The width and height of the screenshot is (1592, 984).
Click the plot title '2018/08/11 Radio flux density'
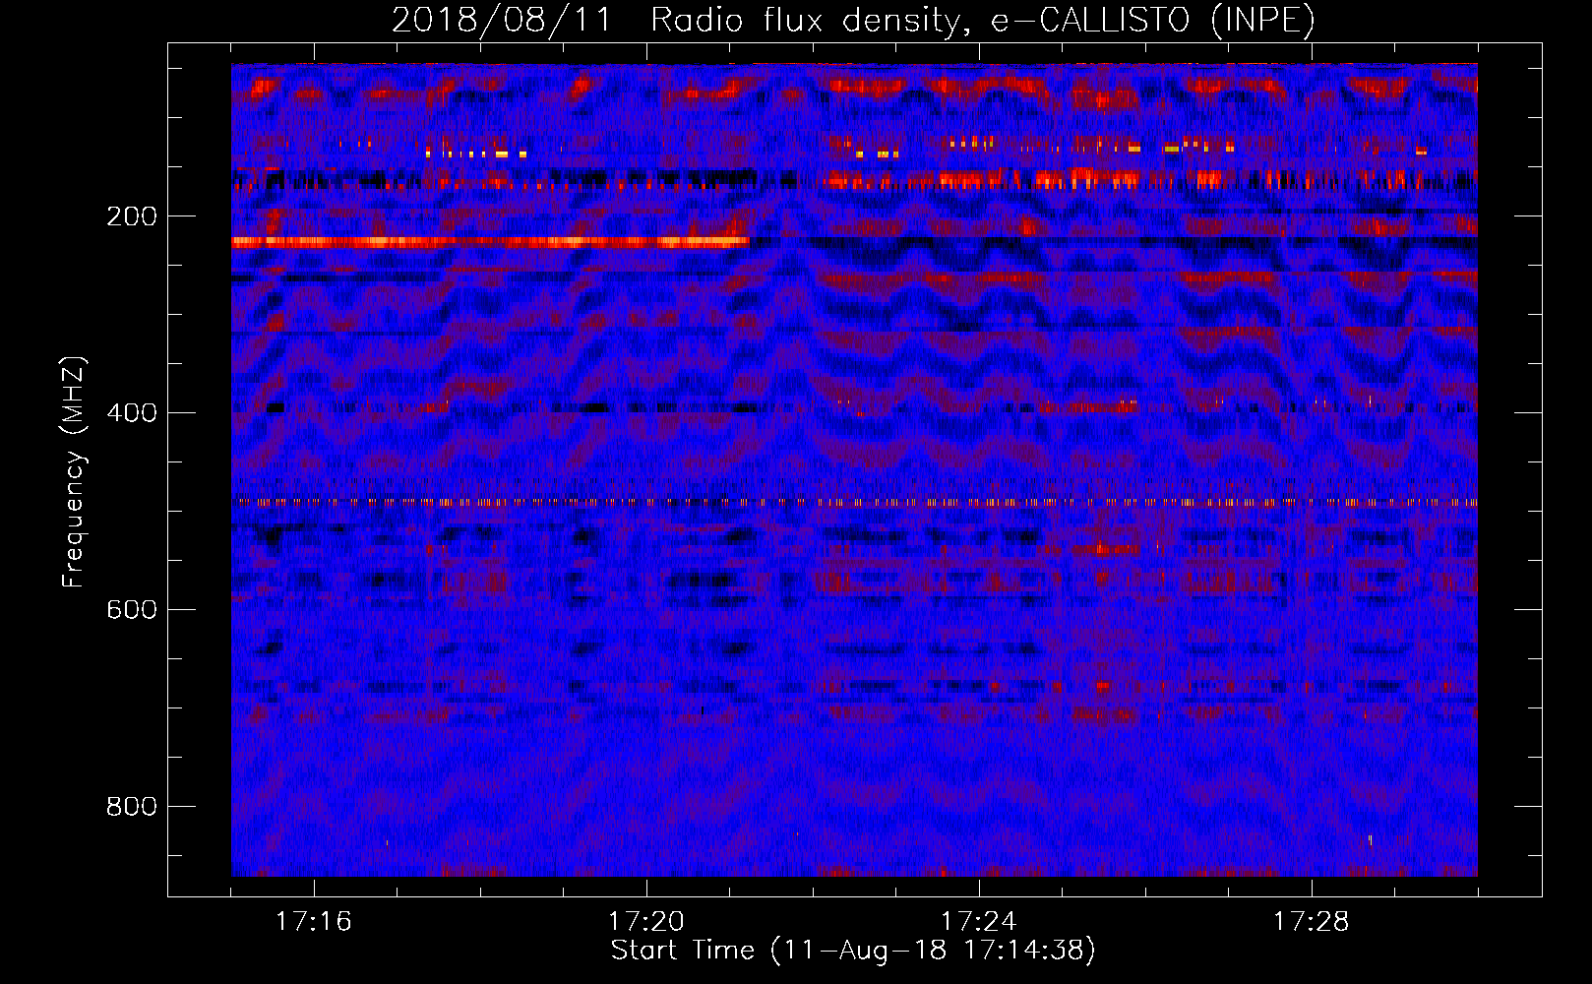click(853, 20)
